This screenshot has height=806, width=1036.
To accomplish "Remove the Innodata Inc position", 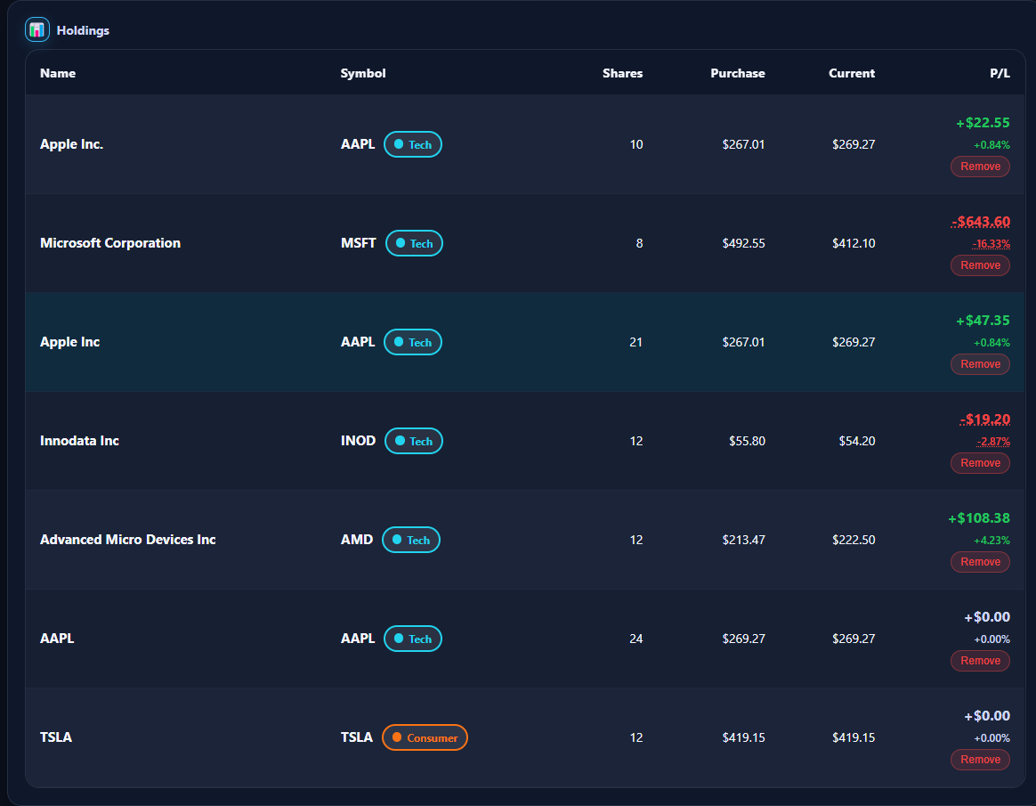I will [980, 463].
